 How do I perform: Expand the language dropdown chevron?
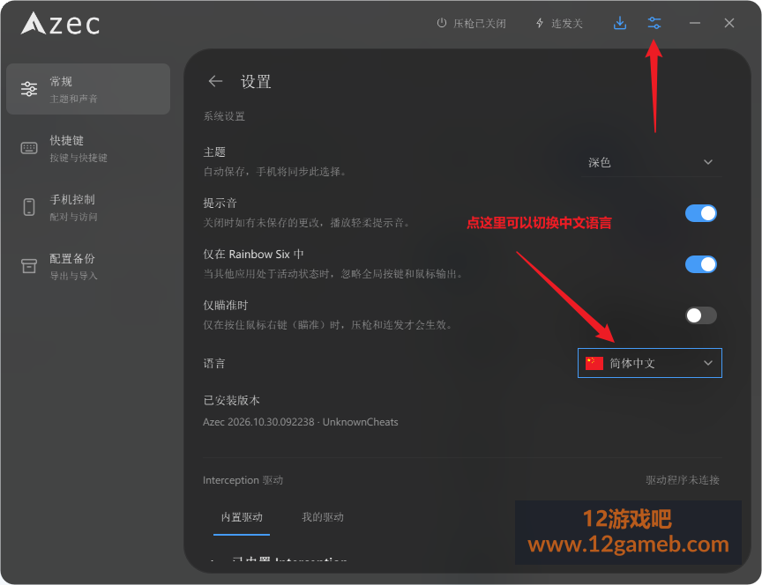(708, 363)
